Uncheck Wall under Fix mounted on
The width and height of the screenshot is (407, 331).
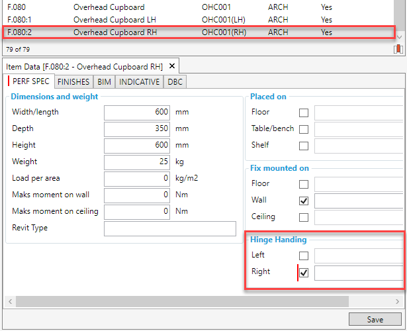[x=304, y=201]
